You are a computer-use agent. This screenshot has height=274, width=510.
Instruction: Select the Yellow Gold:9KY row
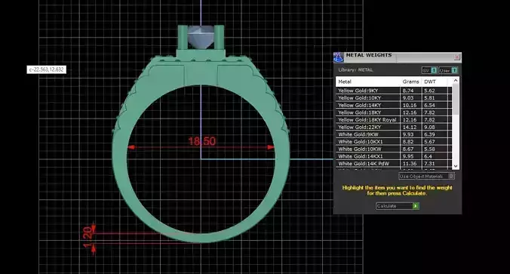(394, 91)
